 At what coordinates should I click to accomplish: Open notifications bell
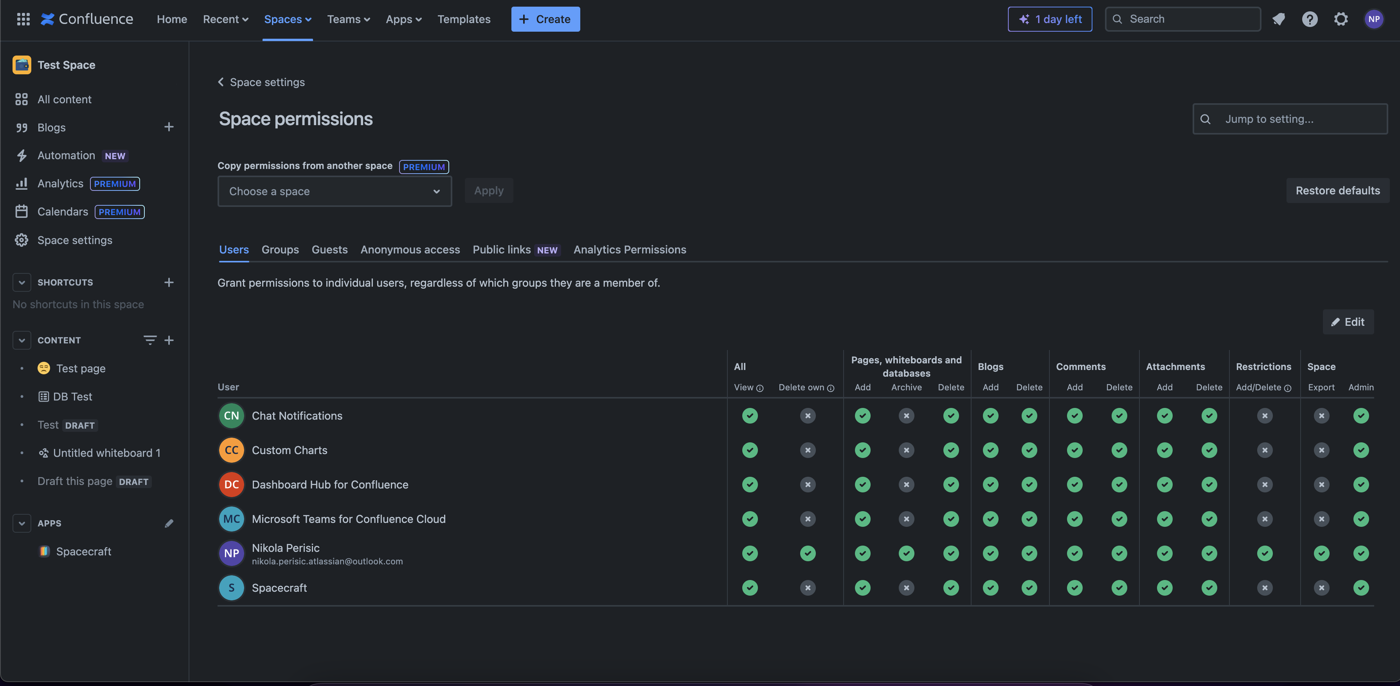click(x=1278, y=19)
